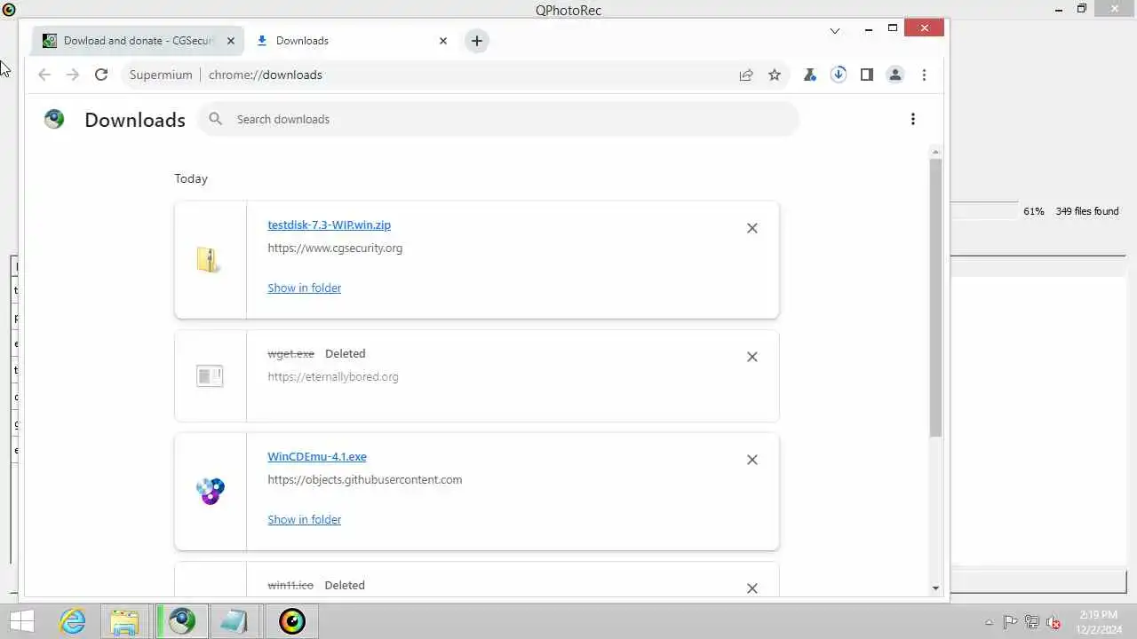The image size is (1137, 639).
Task: Click the Today section heading
Action: point(191,178)
